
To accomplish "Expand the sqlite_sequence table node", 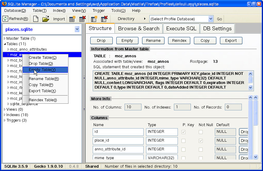I will point(8,104).
